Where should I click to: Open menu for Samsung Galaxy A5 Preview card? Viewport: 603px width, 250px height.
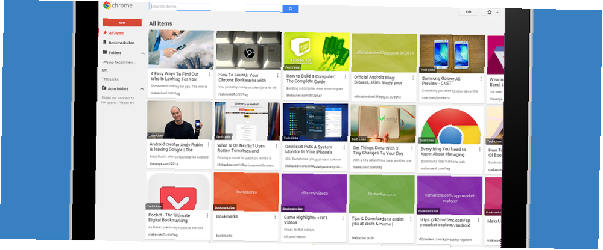481,79
